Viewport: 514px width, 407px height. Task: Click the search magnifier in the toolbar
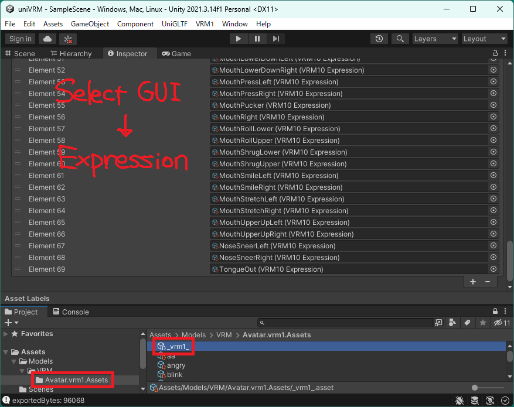400,39
